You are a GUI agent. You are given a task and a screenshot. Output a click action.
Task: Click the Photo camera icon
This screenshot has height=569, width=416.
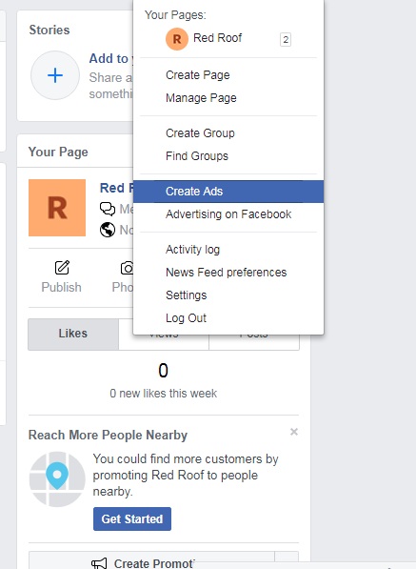[127, 268]
